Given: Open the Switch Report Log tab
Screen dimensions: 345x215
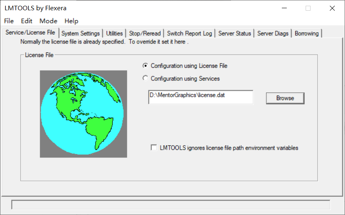Looking at the screenshot, I should (x=190, y=34).
